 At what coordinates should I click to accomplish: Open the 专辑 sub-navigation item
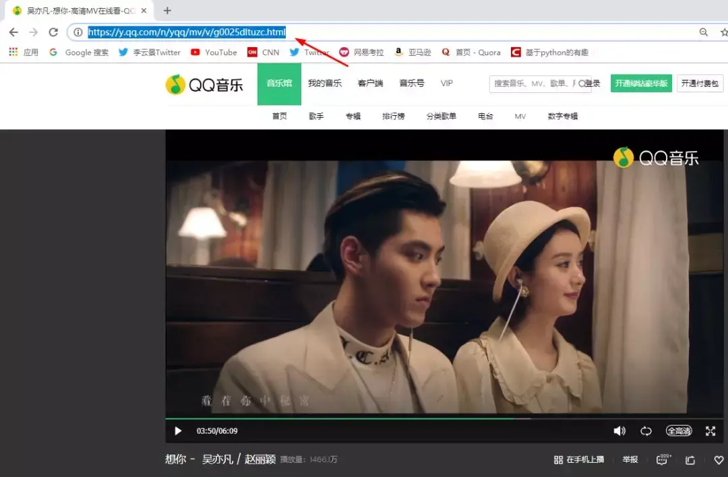click(x=353, y=117)
